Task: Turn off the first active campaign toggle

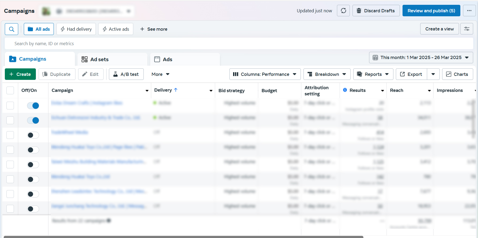Action: 33,106
